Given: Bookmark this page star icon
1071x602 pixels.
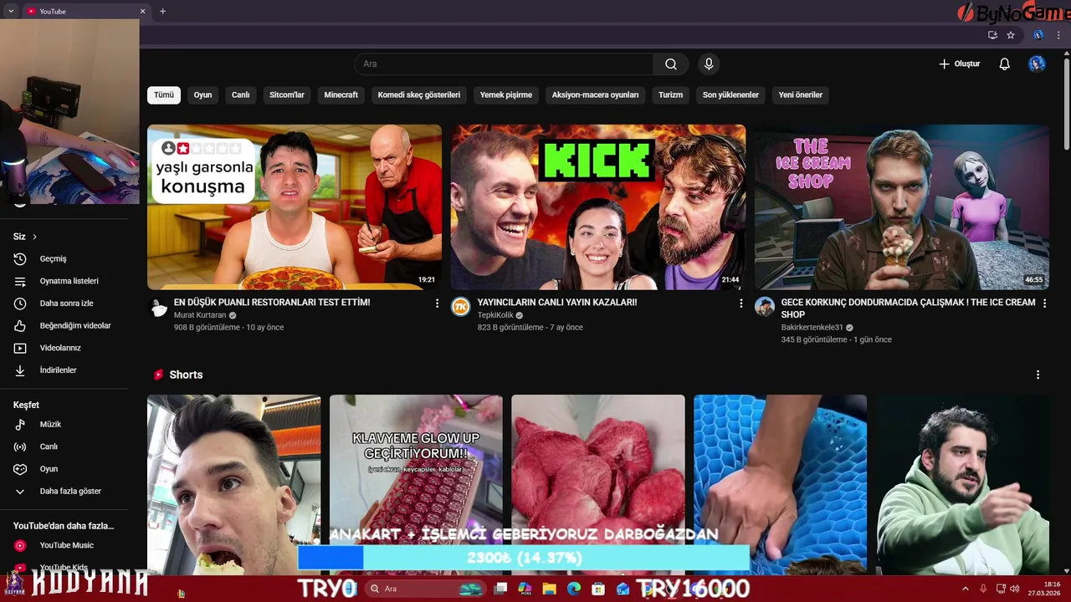Looking at the screenshot, I should point(1011,35).
